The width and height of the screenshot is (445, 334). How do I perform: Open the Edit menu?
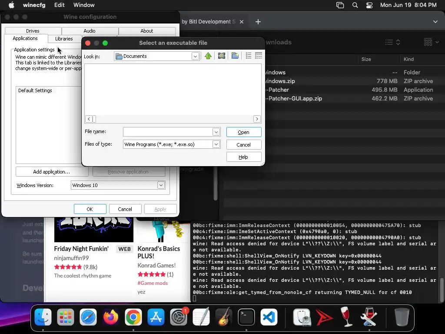click(x=59, y=5)
